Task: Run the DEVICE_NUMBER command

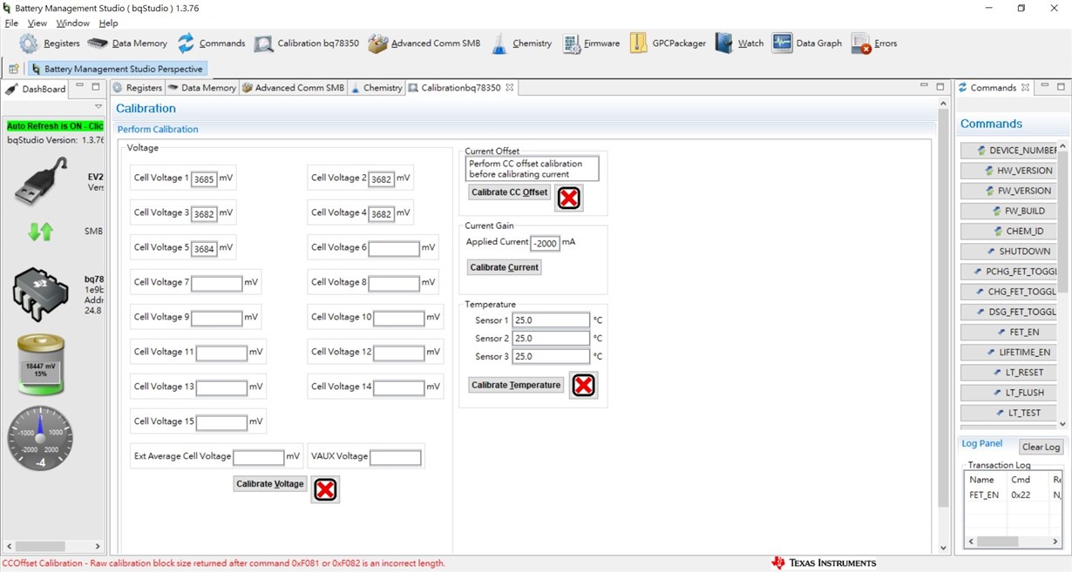Action: click(1009, 151)
